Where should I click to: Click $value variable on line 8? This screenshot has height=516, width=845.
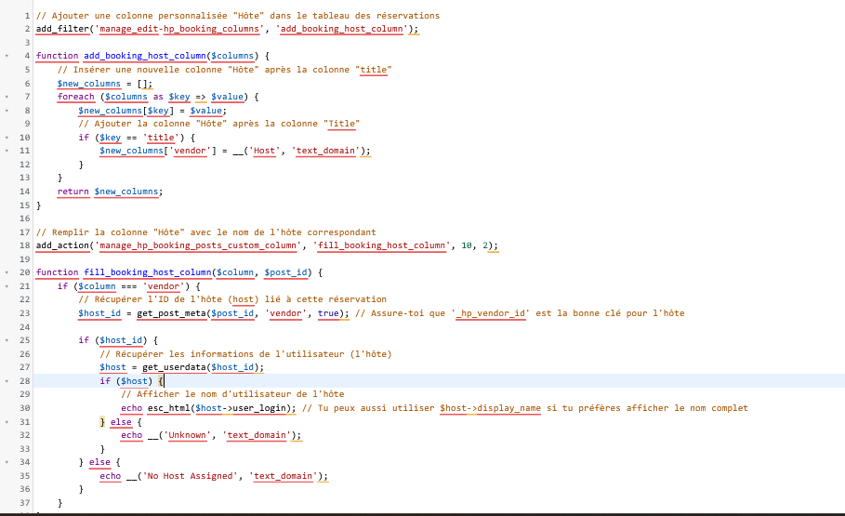(205, 111)
